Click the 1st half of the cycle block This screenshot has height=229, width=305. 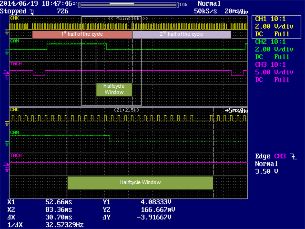82,34
